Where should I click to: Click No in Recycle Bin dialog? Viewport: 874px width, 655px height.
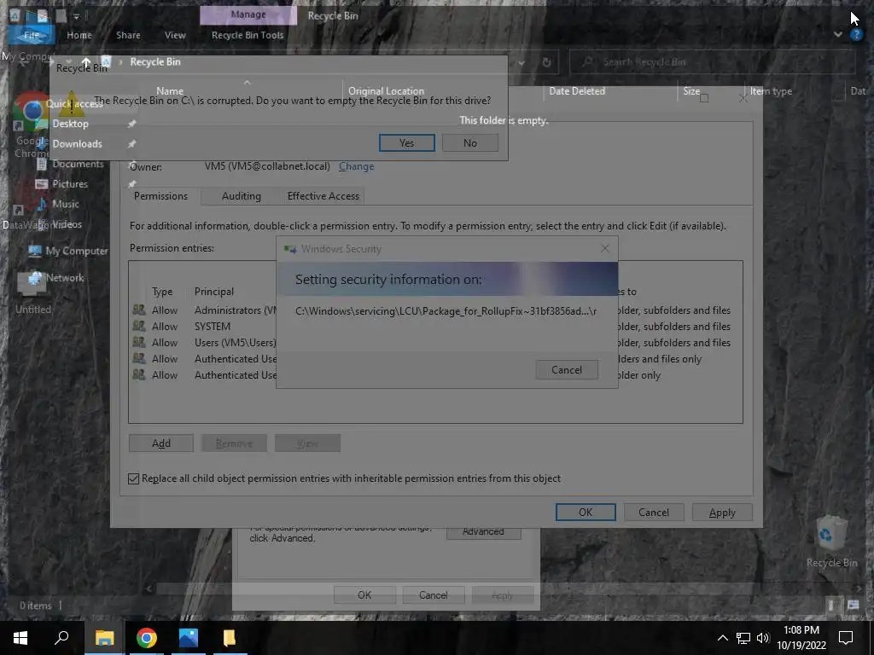(470, 143)
